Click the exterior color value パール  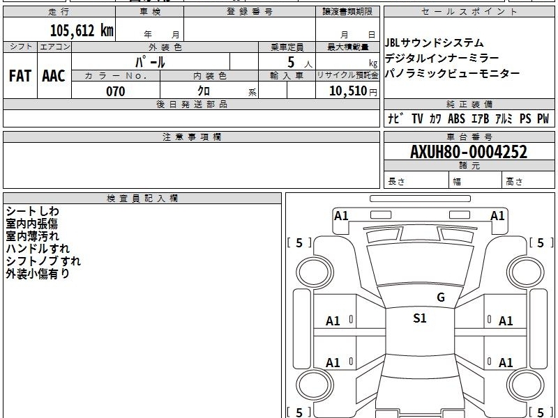coord(150,62)
